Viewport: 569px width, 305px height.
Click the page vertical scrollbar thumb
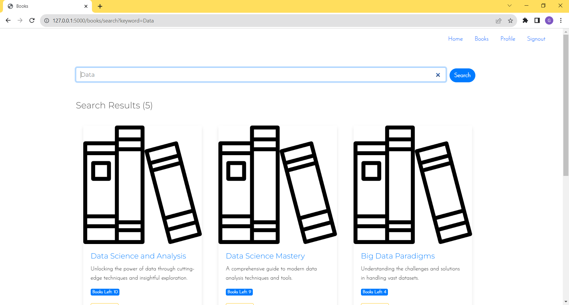[x=566, y=105]
